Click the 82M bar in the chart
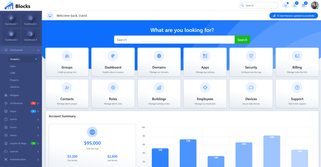This screenshot has width=321, height=167. tap(272, 150)
